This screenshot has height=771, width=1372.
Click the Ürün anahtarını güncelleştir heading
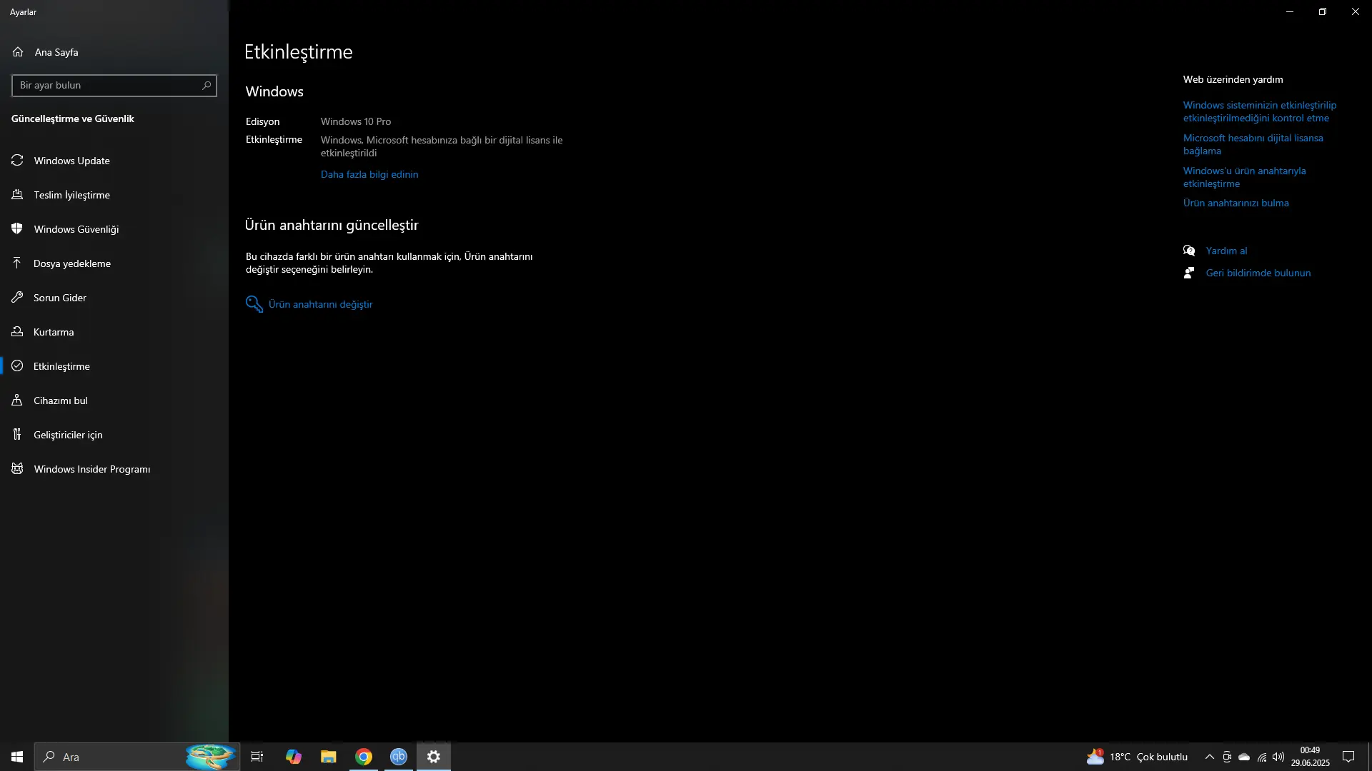(x=332, y=225)
